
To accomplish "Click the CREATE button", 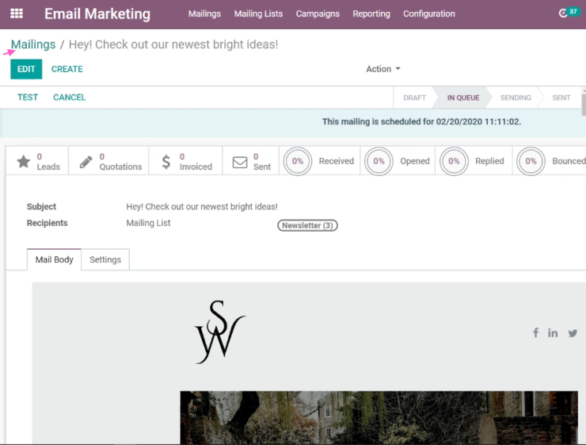I will point(67,69).
